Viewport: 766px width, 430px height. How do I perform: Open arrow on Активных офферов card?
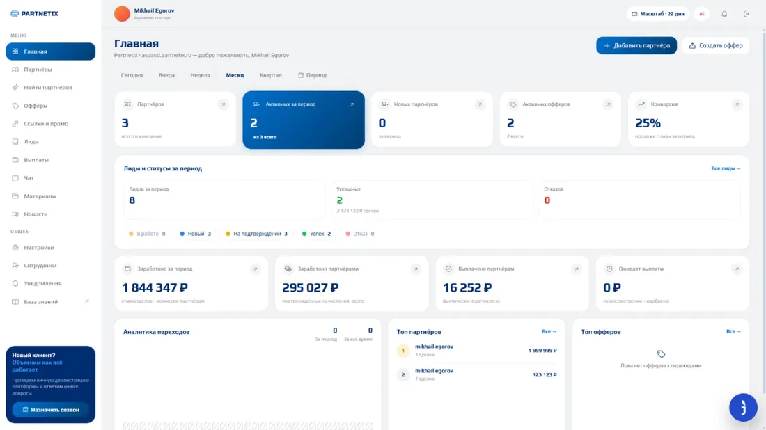608,104
